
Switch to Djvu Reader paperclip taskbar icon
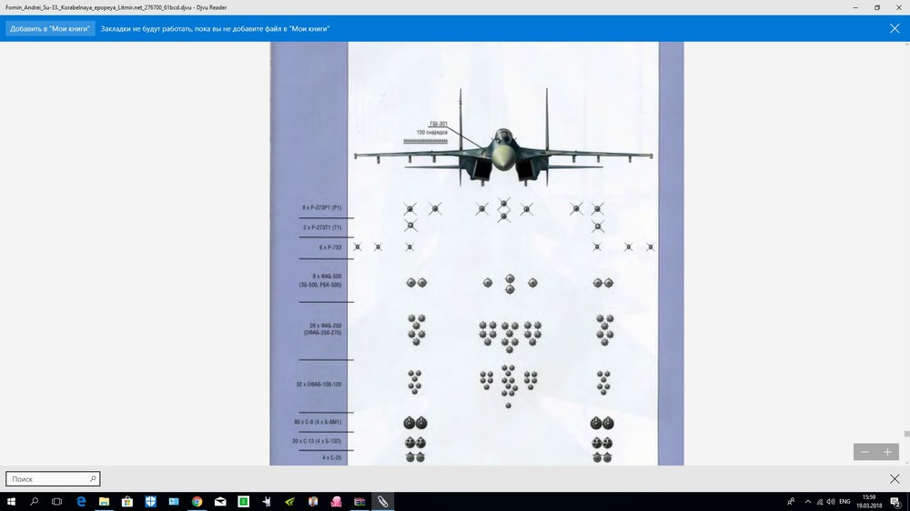click(382, 502)
